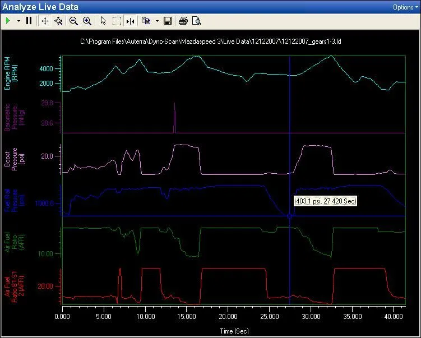421x338 pixels.
Task: Open print preview from the toolbar
Action: [196, 21]
